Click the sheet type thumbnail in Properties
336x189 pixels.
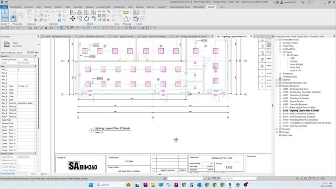pyautogui.click(x=6, y=44)
